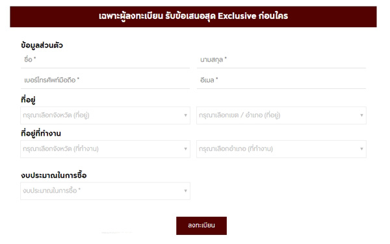Click arrow icon of workplace province selector
The height and width of the screenshot is (244, 390).
[x=185, y=149]
